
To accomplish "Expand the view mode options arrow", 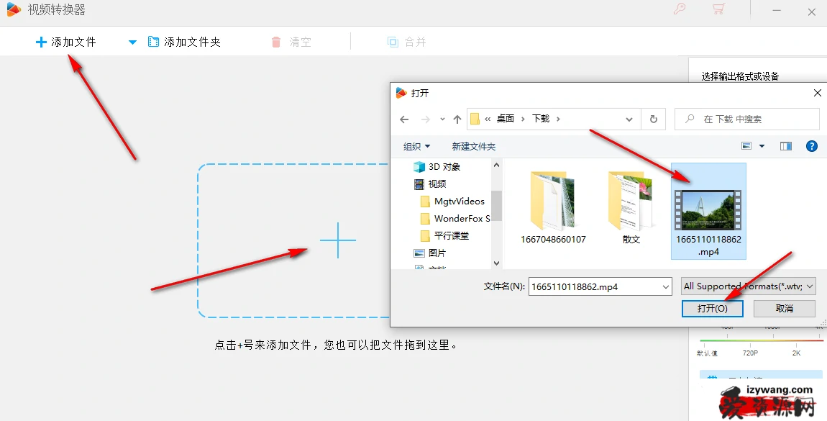I will tap(762, 146).
